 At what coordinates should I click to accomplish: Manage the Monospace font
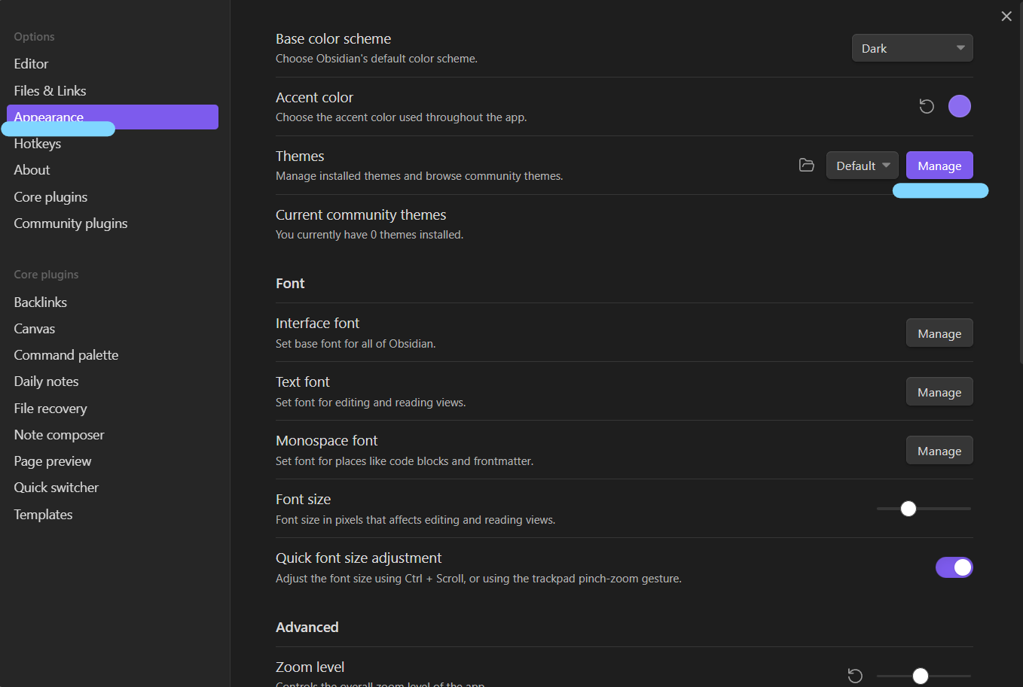coord(939,451)
